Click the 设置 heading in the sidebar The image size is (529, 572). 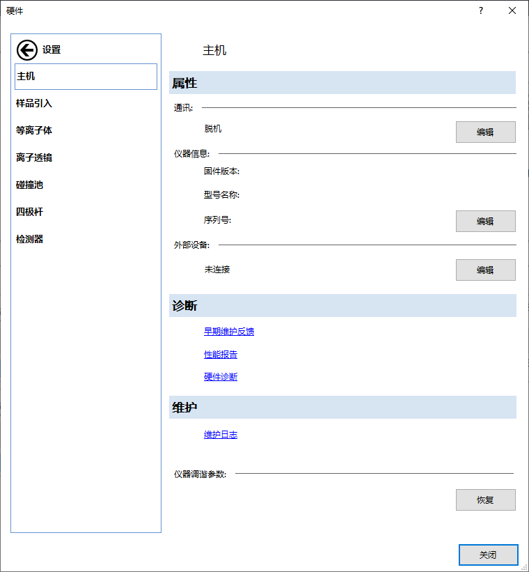click(52, 49)
